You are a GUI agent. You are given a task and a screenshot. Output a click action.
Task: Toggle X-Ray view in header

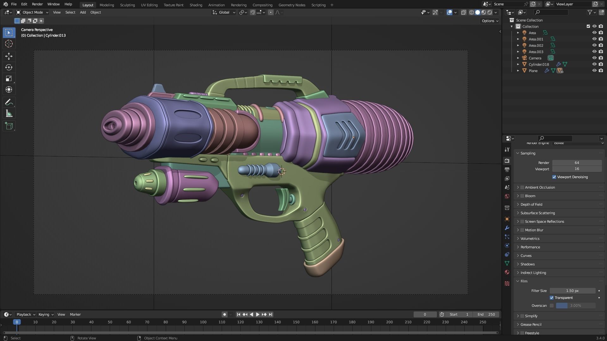click(463, 12)
